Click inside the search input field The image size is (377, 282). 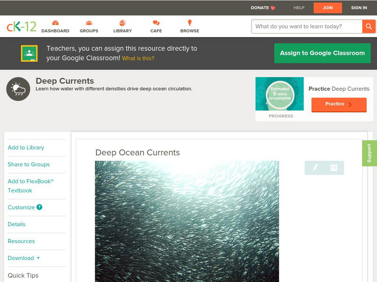[302, 26]
